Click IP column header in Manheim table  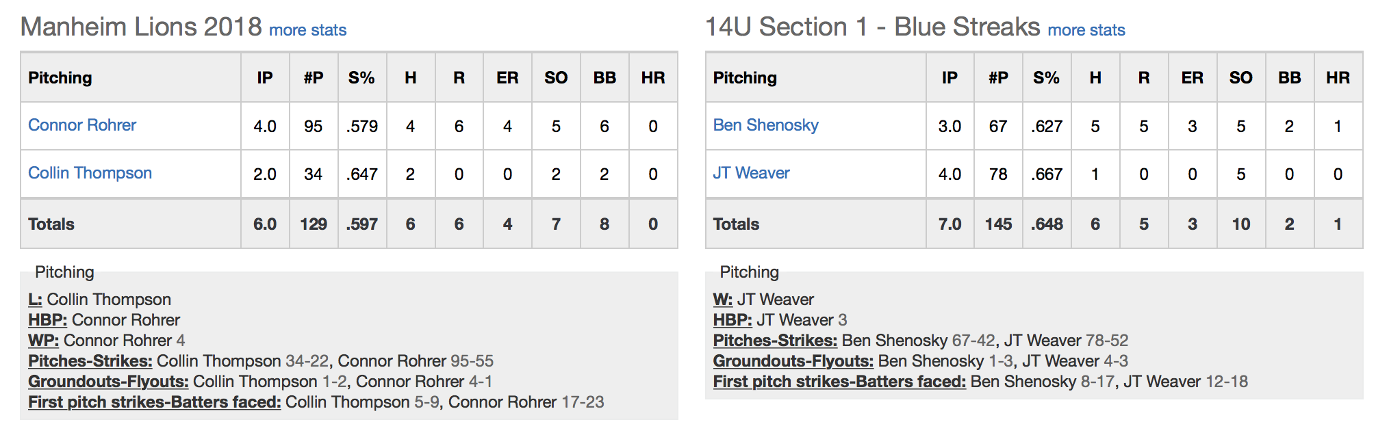(x=265, y=78)
